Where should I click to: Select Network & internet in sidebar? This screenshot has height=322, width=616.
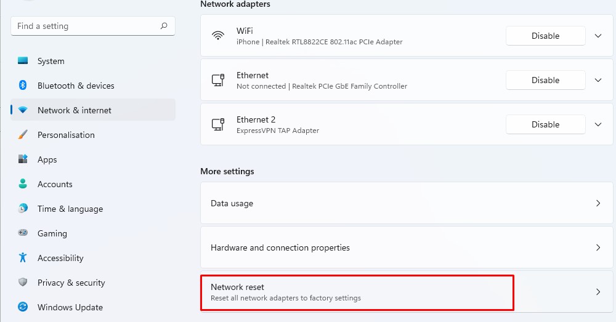tap(93, 110)
